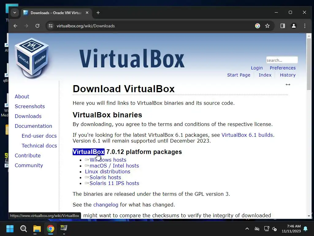314x236 pixels.
Task: Close the Downloads – Oracle VM VirtualBox tab
Action: tap(87, 13)
